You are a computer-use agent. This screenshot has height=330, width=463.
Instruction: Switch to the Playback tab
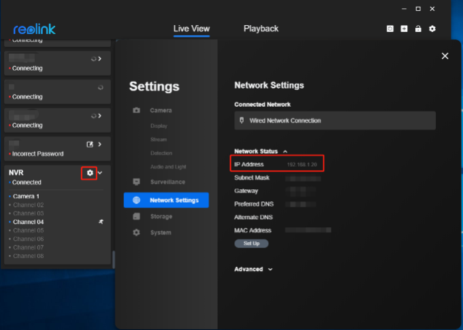coord(261,29)
